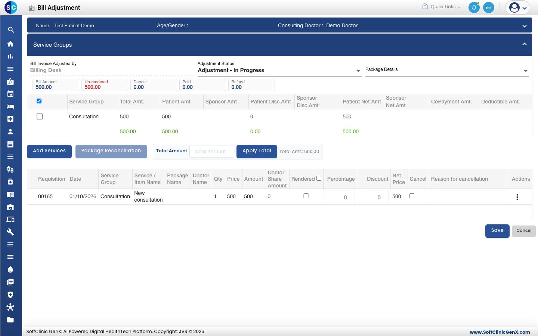This screenshot has width=538, height=336.
Task: Open the notifications bell
Action: (x=474, y=7)
